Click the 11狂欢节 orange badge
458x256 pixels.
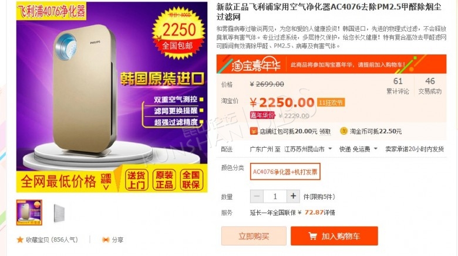[x=331, y=103]
